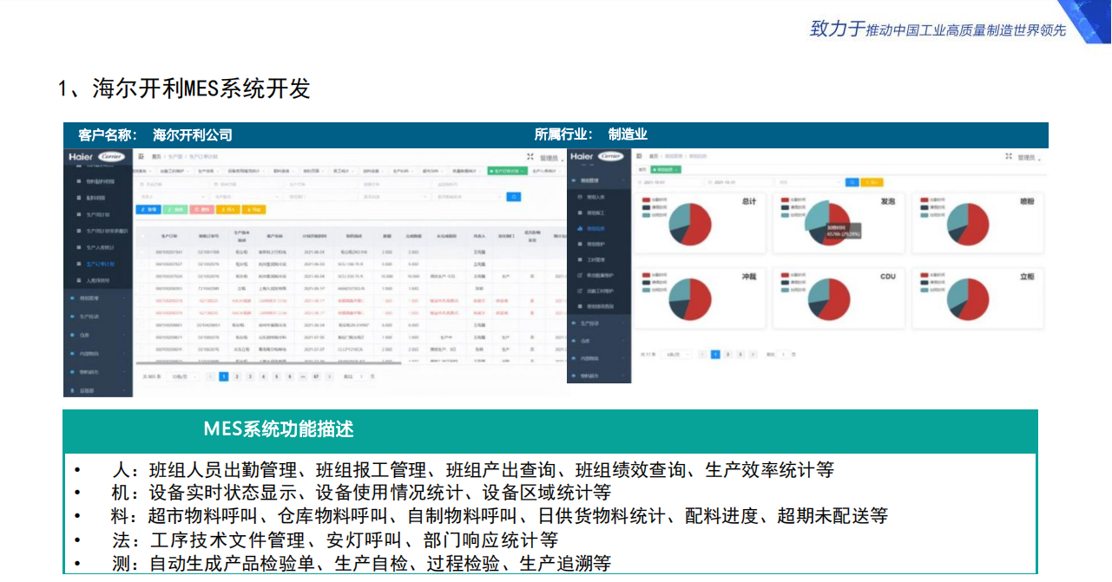Expand 内部物流 sidebar group in pie chart screenshot
The height and width of the screenshot is (582, 1112).
pos(600,358)
